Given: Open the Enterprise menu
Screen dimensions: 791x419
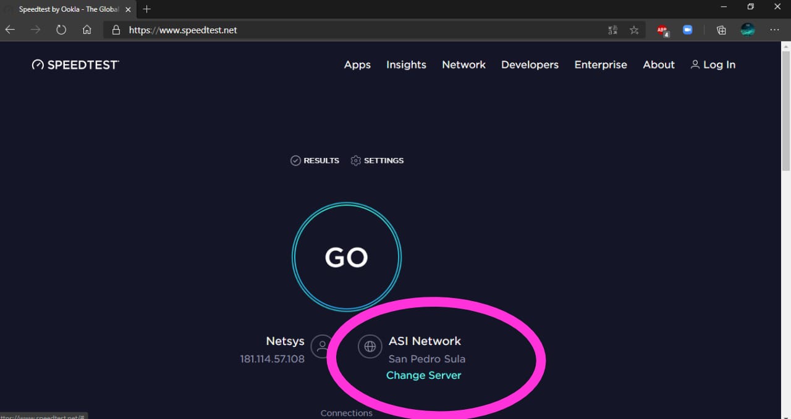Looking at the screenshot, I should [x=601, y=65].
